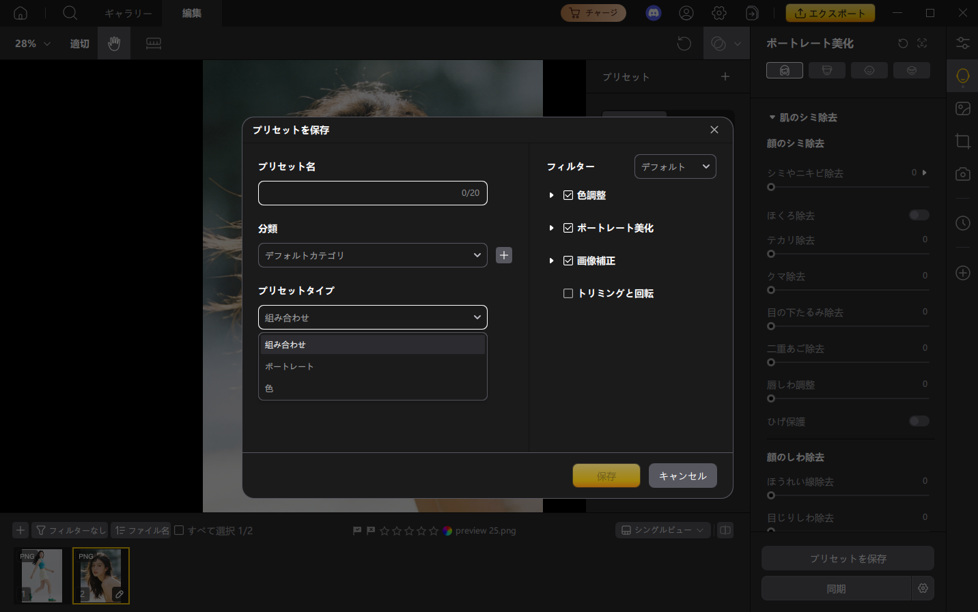Click the キャンセル button
Image resolution: width=978 pixels, height=612 pixels.
coord(682,476)
